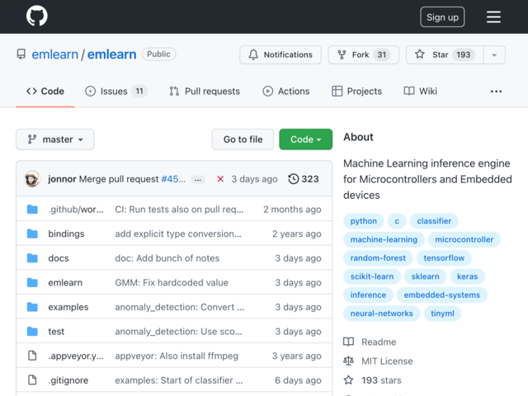Click the random-forest topic tag
This screenshot has height=396, width=528.
[x=378, y=258]
